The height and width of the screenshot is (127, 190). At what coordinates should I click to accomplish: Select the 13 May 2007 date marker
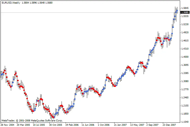pos(137,125)
